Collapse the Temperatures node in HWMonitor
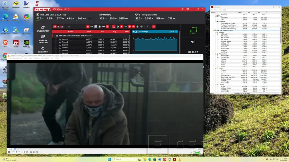 [x=215, y=54]
